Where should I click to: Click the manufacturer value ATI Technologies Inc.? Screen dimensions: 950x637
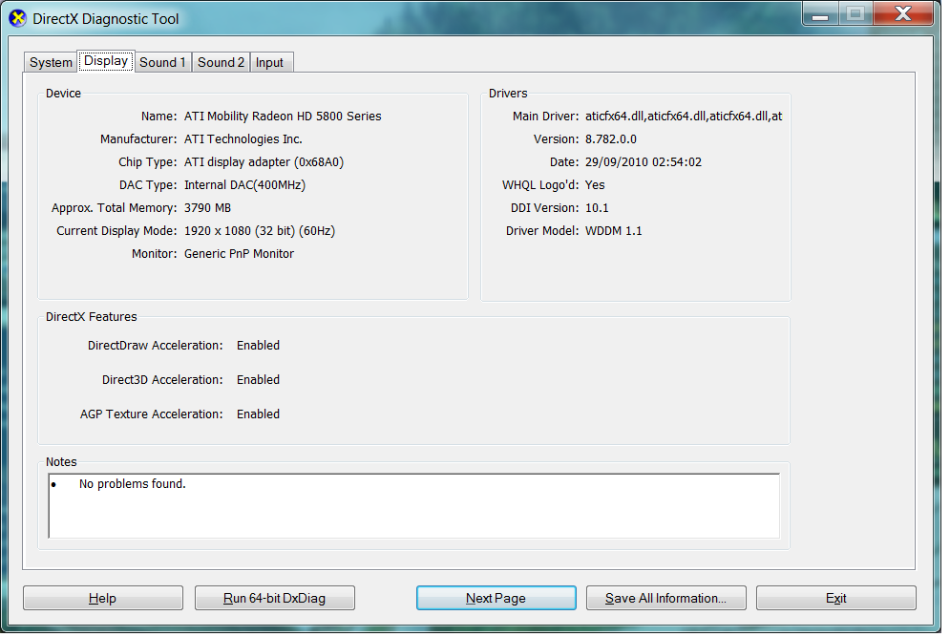coord(243,139)
